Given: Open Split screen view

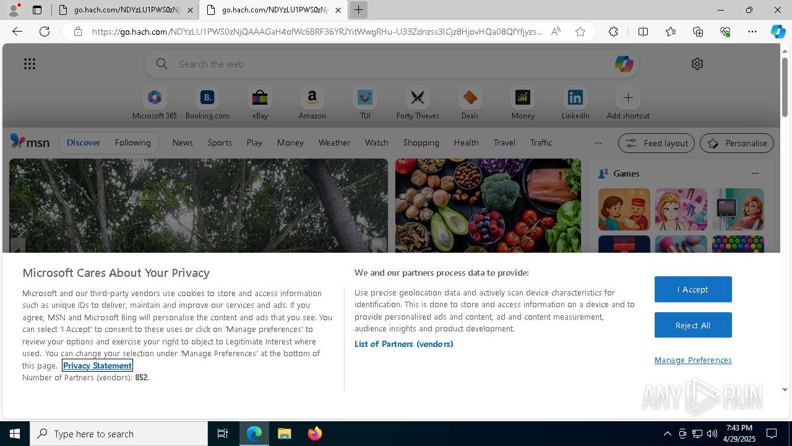Looking at the screenshot, I should pos(643,32).
